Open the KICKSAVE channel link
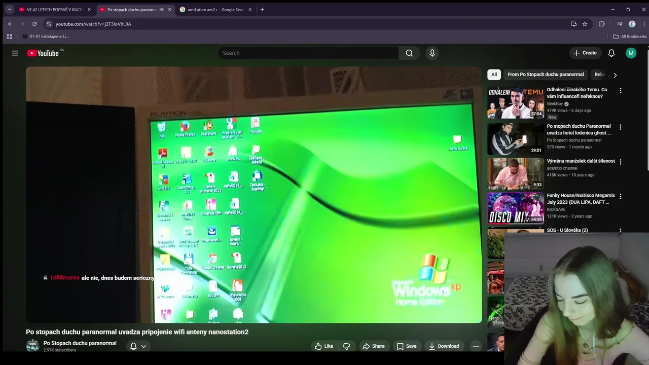 pos(556,209)
